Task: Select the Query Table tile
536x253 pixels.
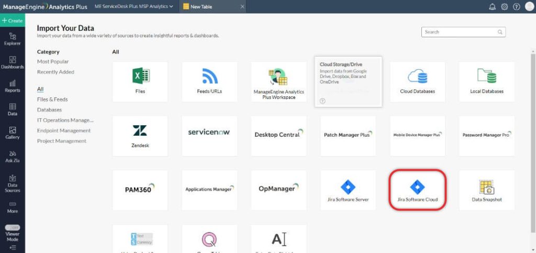Action: (209, 239)
